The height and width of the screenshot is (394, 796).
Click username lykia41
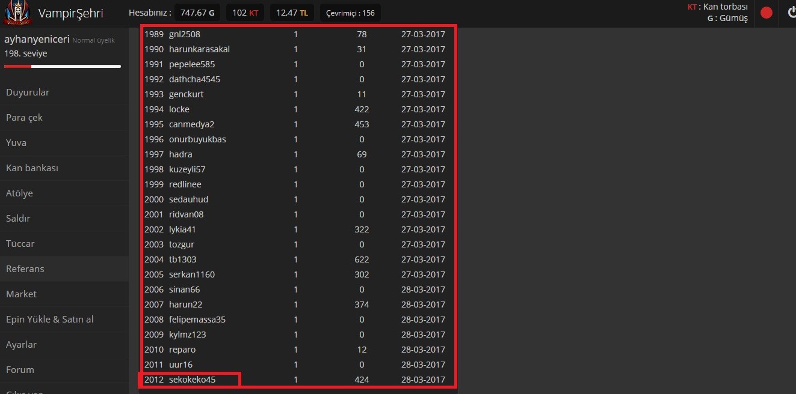(182, 229)
